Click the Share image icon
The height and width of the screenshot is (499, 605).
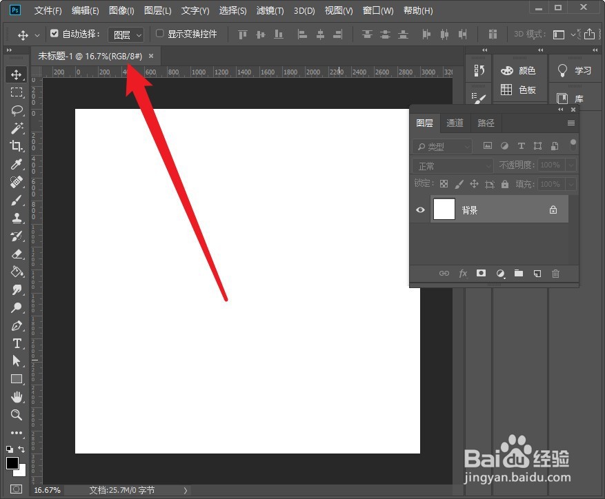589,34
